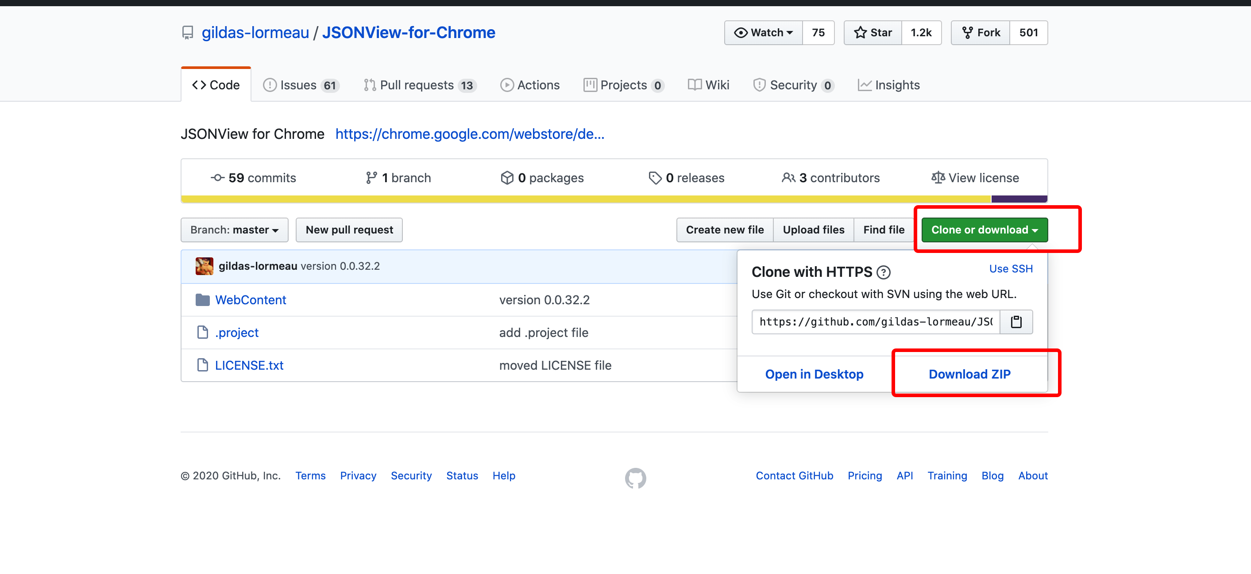1251x574 pixels.
Task: Open the moved LICENSE file commit message
Action: tap(555, 365)
